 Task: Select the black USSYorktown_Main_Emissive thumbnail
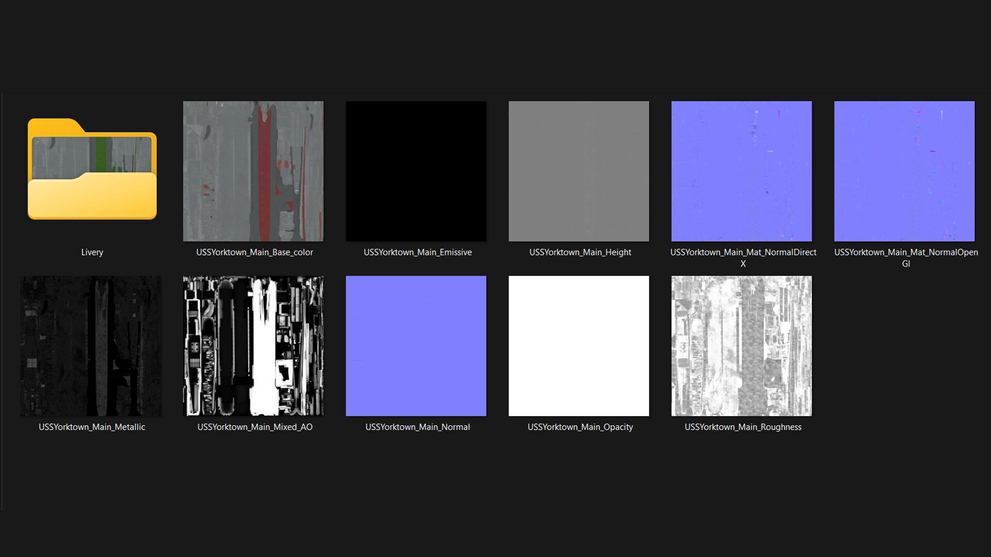pos(415,171)
